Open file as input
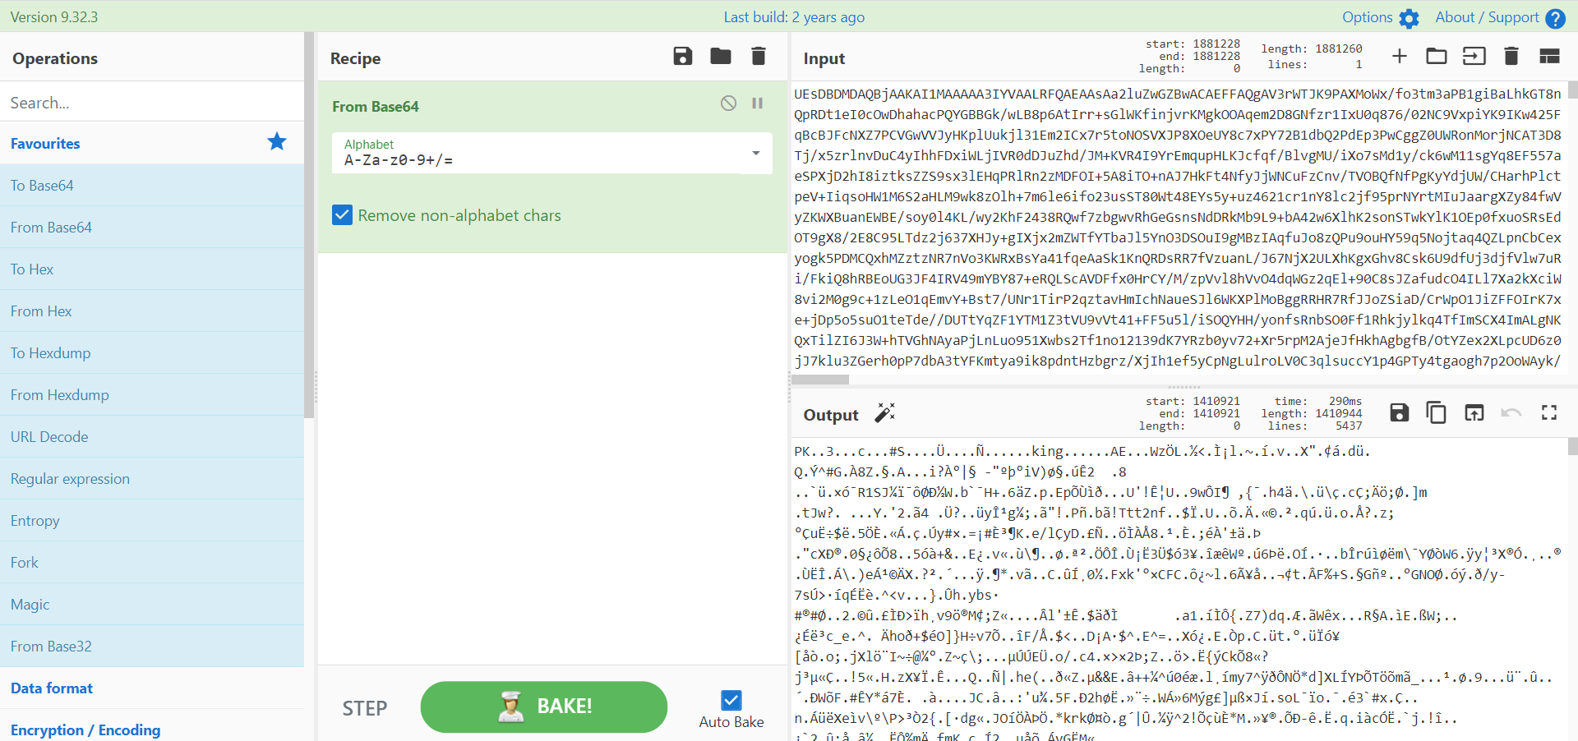The image size is (1578, 741). pos(1474,56)
